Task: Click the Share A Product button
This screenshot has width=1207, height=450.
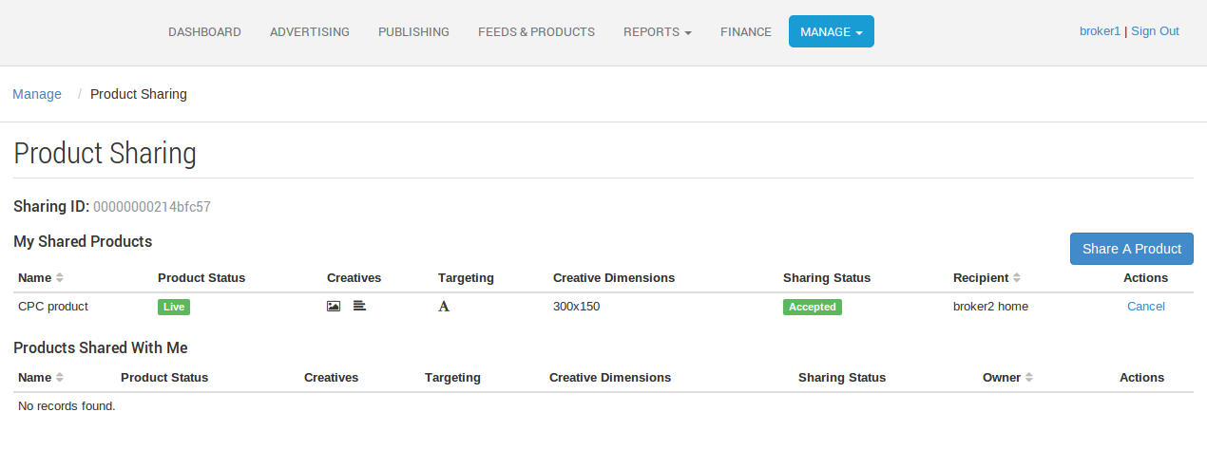Action: pyautogui.click(x=1131, y=249)
